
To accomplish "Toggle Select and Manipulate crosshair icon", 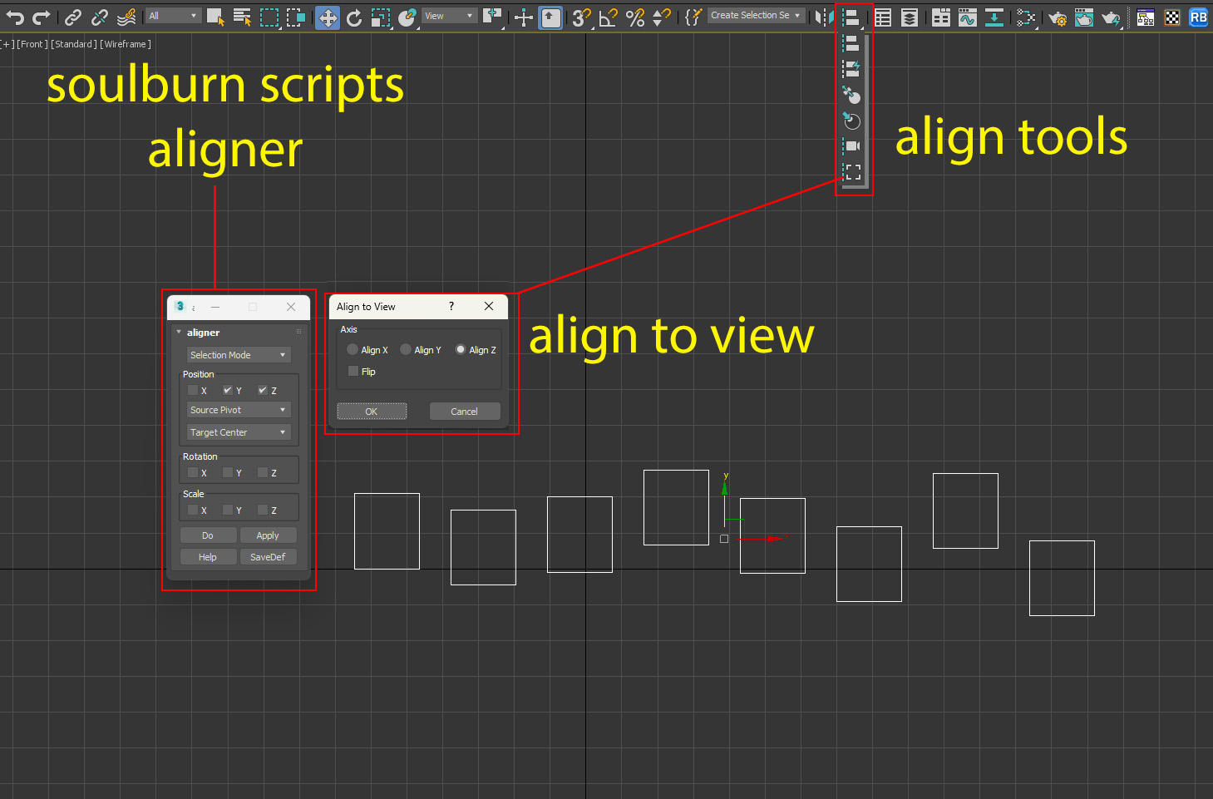I will (x=523, y=17).
